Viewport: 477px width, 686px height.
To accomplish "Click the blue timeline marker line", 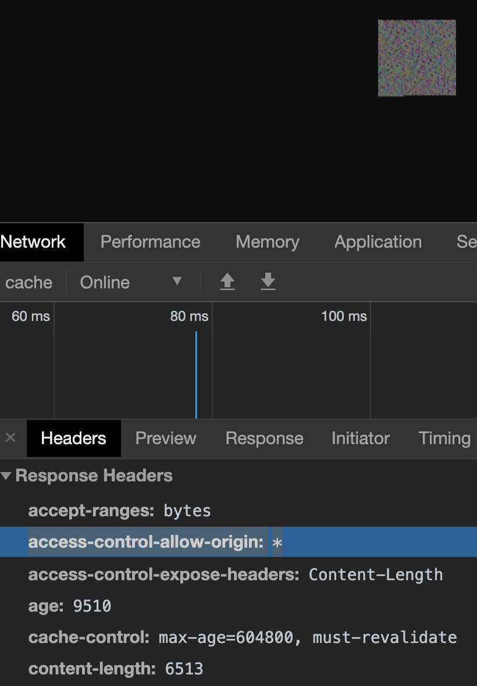I will (196, 374).
